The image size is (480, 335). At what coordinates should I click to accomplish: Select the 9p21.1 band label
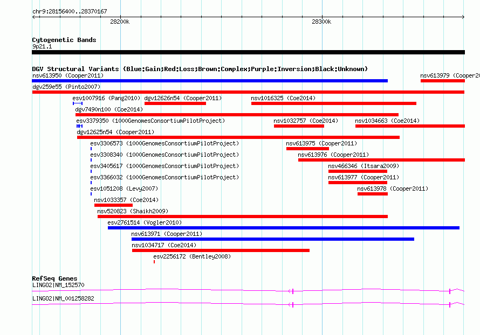42,46
